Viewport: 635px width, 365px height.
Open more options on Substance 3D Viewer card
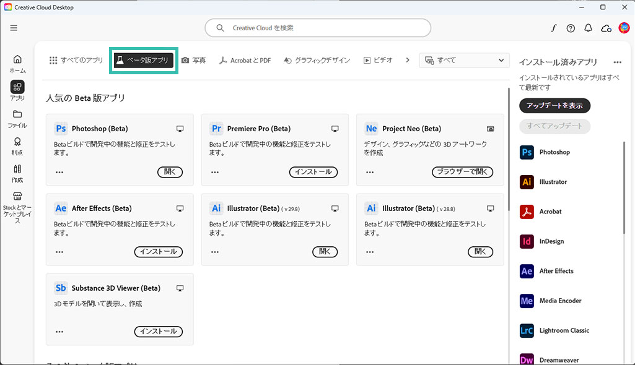click(x=59, y=332)
